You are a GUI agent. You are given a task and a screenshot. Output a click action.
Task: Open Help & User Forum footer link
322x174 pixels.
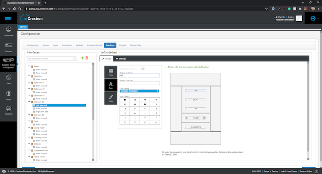[289, 171]
